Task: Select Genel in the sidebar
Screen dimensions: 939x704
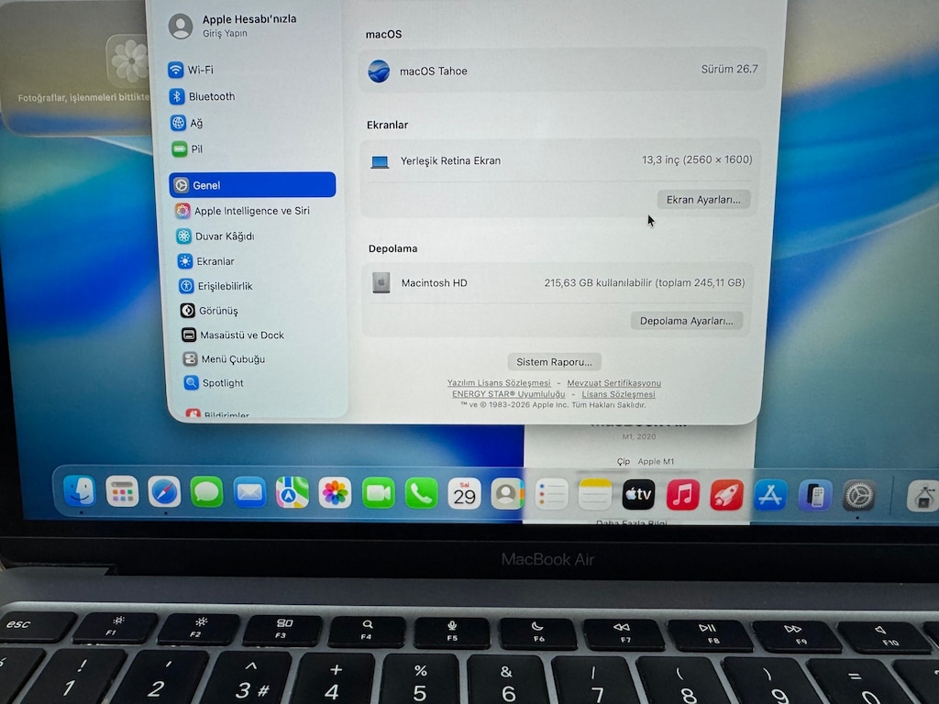Action: coord(252,185)
